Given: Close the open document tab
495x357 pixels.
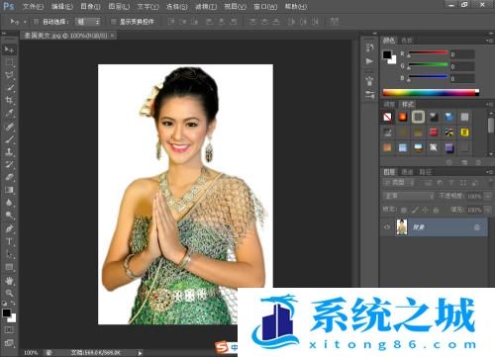Looking at the screenshot, I should click(x=113, y=36).
